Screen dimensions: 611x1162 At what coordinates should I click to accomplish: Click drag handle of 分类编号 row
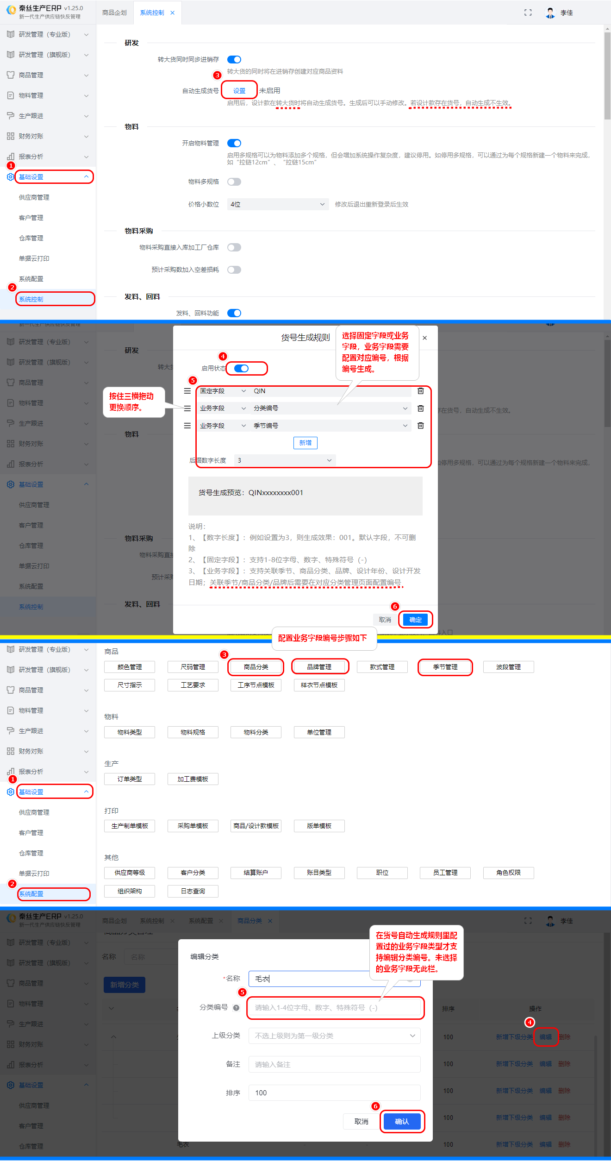point(187,408)
